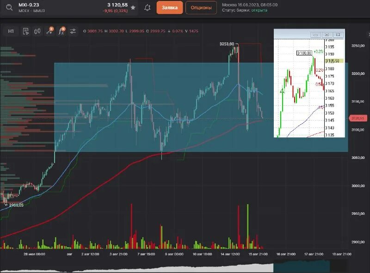The width and height of the screenshot is (370, 273).
Task: Click the 28 июл 00:00 time axis label
Action: point(34,254)
